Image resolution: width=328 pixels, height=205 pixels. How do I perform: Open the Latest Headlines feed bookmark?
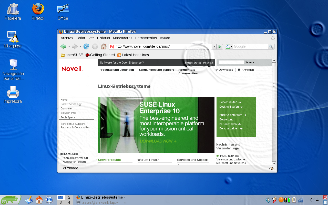coord(133,55)
